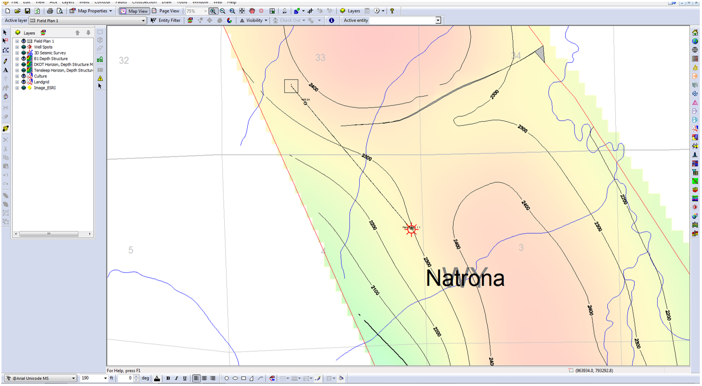Click the Entity Filter button
Viewport: 702px width, 386px height.
165,20
